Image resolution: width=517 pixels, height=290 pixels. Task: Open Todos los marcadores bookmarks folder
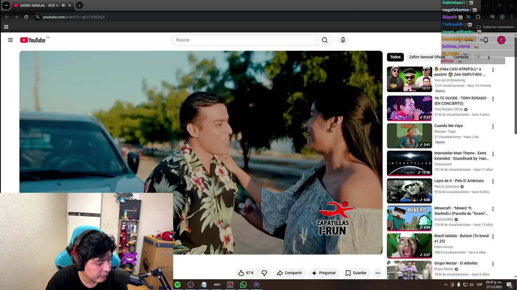click(495, 27)
